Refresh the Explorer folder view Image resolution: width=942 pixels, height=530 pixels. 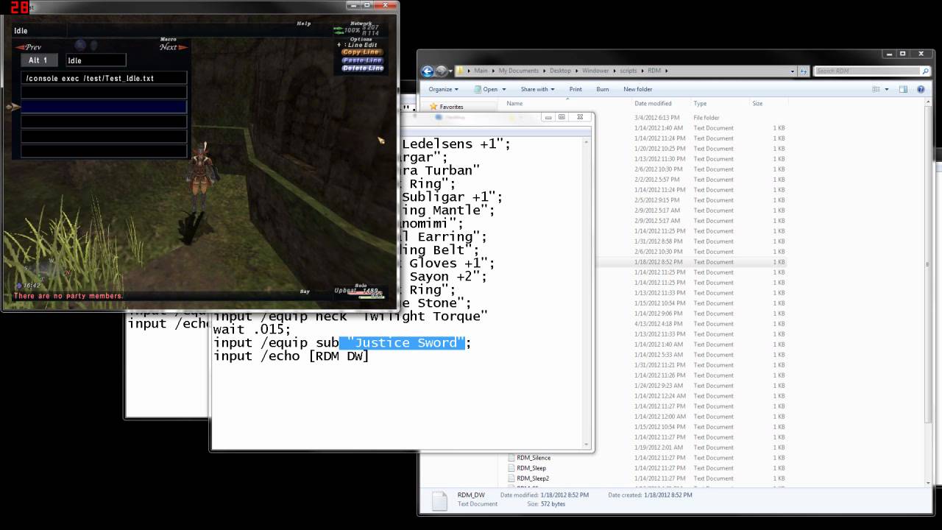point(803,71)
